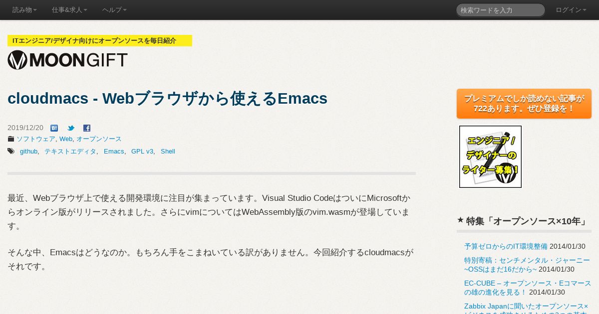Select the ソフトウェア category link
599x314 pixels.
pyautogui.click(x=36, y=139)
